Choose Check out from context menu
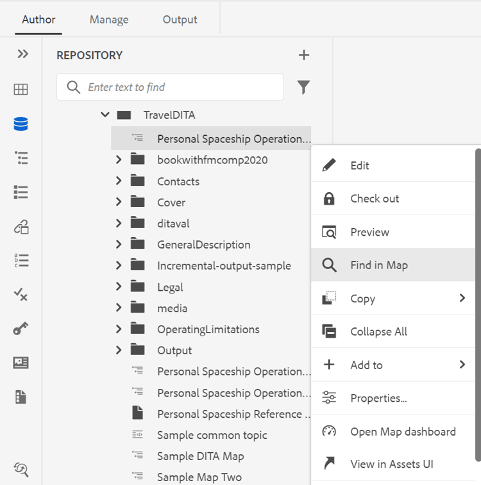The width and height of the screenshot is (481, 485). pyautogui.click(x=393, y=199)
